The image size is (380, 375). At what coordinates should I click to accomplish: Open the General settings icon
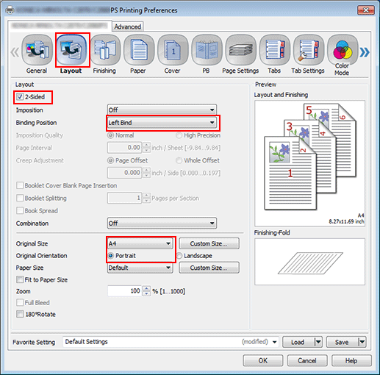pos(37,50)
